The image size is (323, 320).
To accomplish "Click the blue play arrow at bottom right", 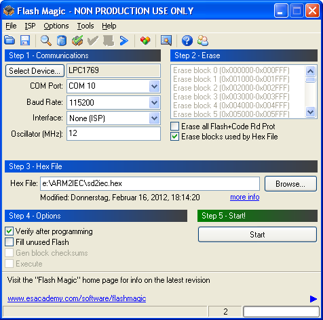I will tap(313, 299).
